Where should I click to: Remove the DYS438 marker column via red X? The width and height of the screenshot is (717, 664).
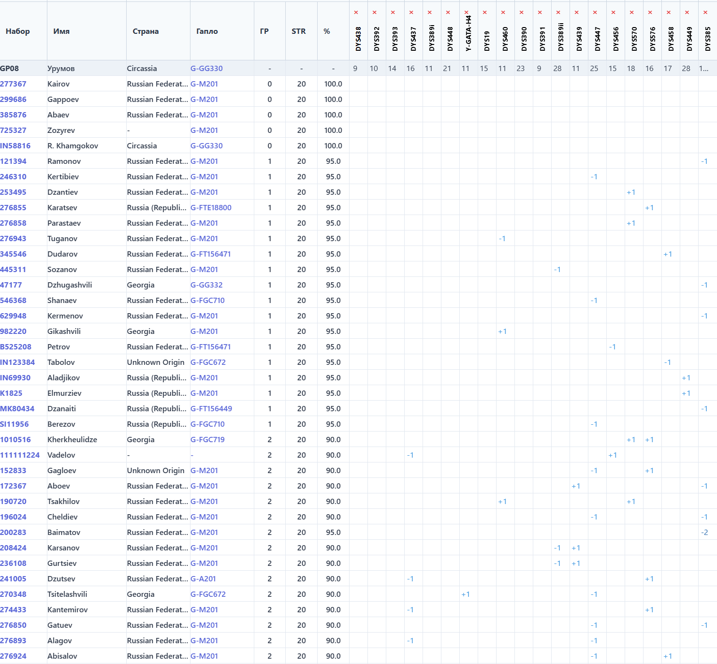(x=356, y=13)
